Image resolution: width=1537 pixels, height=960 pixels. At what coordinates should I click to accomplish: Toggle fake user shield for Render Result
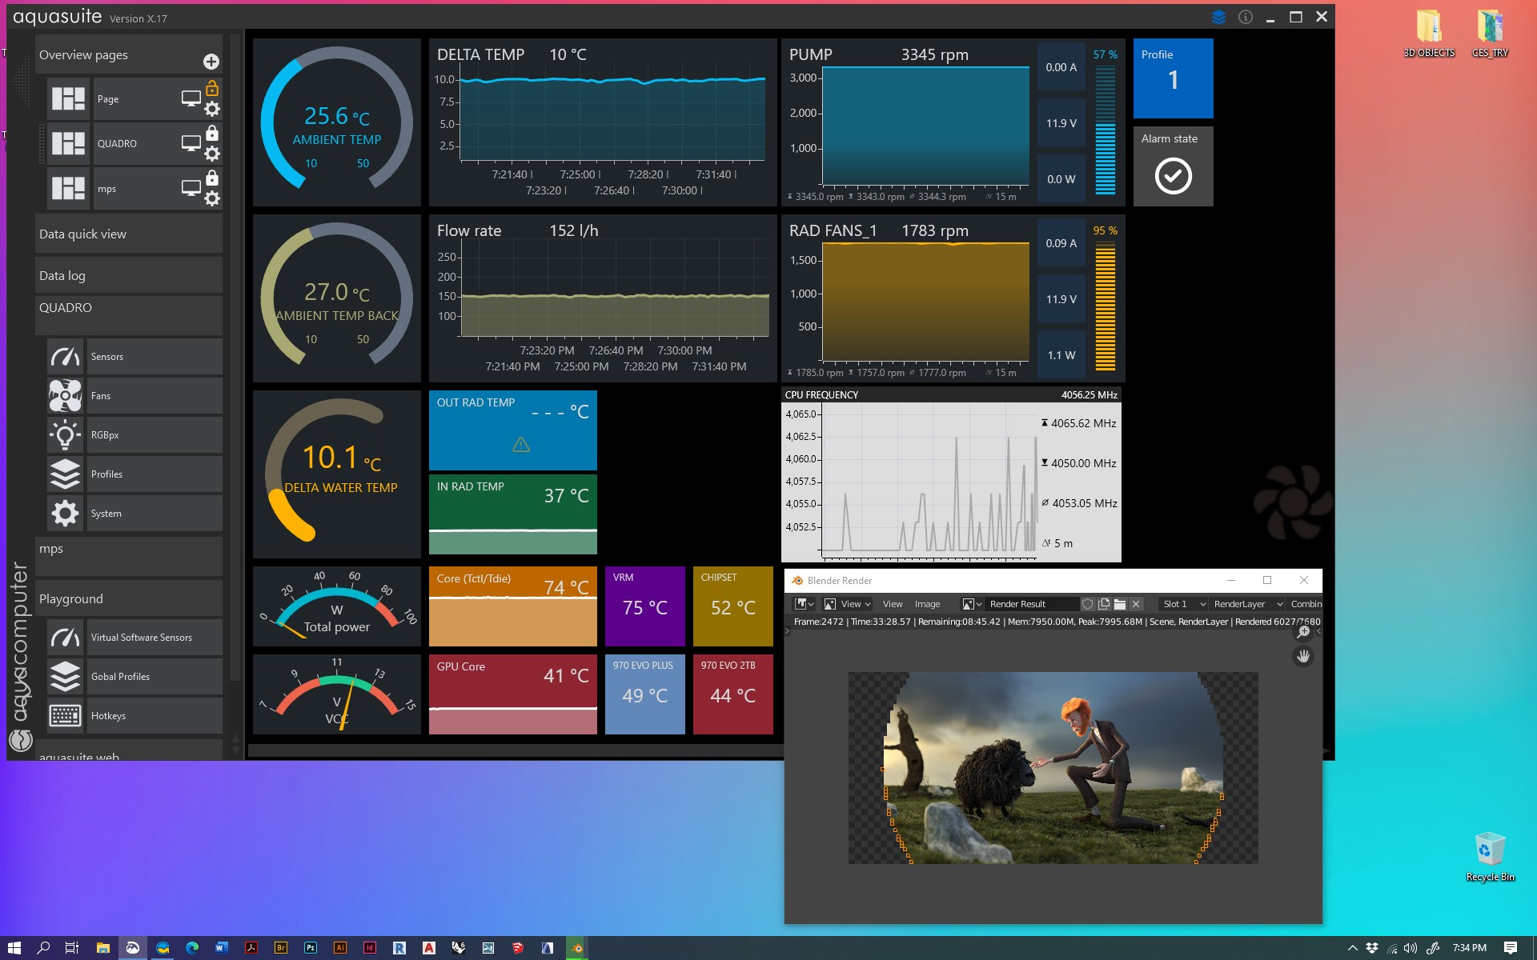tap(1087, 604)
